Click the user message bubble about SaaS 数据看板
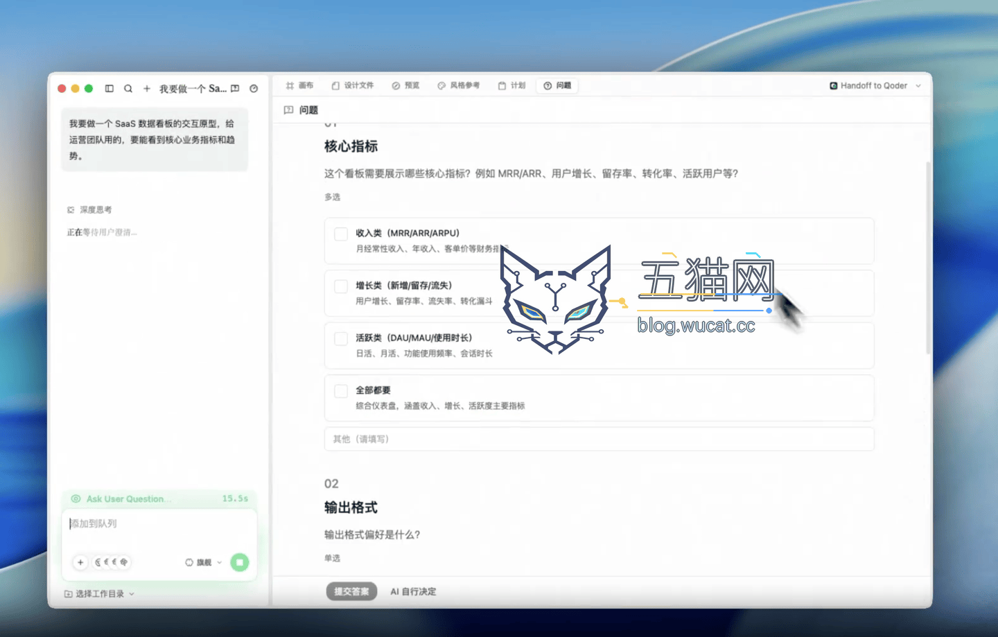This screenshot has height=637, width=998. tap(155, 139)
